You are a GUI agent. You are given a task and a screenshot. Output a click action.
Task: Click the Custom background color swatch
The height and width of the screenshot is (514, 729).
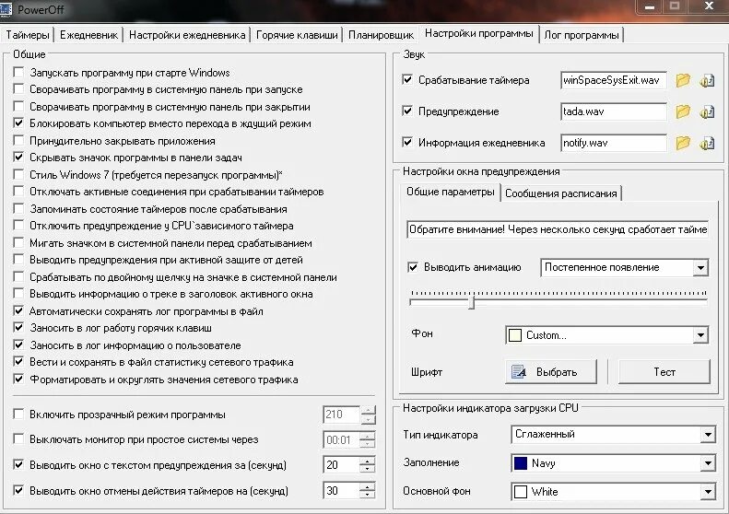(515, 335)
